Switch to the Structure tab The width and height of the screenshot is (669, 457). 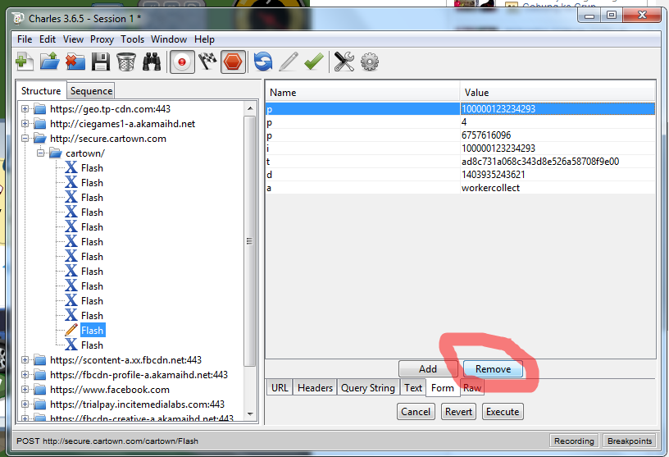tap(41, 91)
